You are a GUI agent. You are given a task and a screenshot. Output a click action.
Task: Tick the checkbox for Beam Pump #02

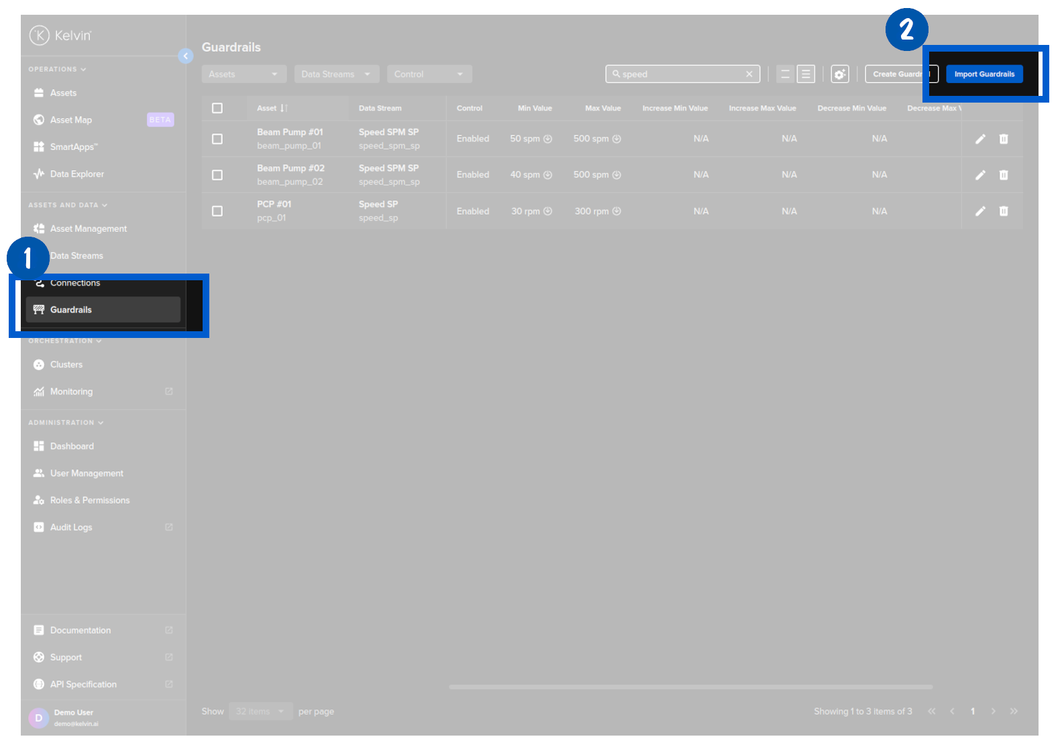click(217, 175)
